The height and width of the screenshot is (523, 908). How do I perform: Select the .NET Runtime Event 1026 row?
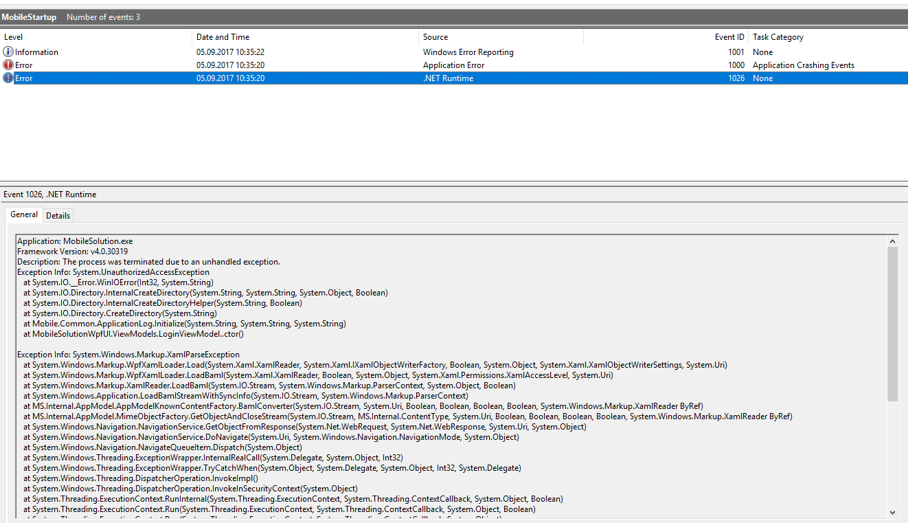coord(275,78)
